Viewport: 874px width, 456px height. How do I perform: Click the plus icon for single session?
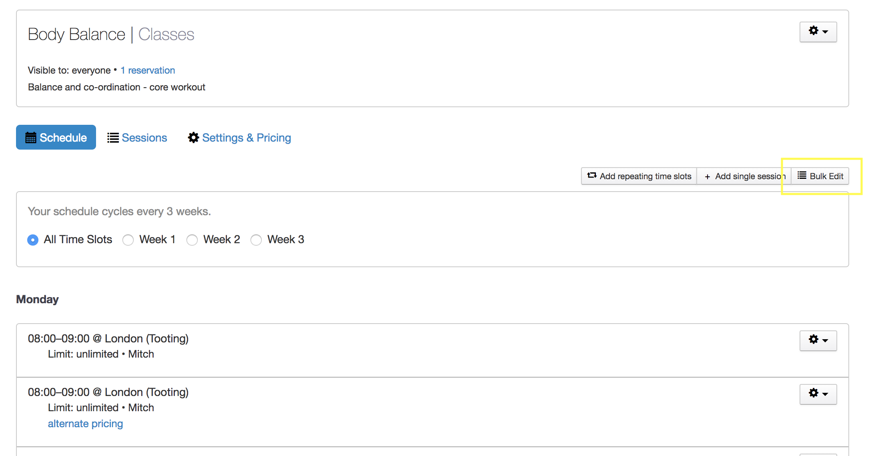coord(708,176)
